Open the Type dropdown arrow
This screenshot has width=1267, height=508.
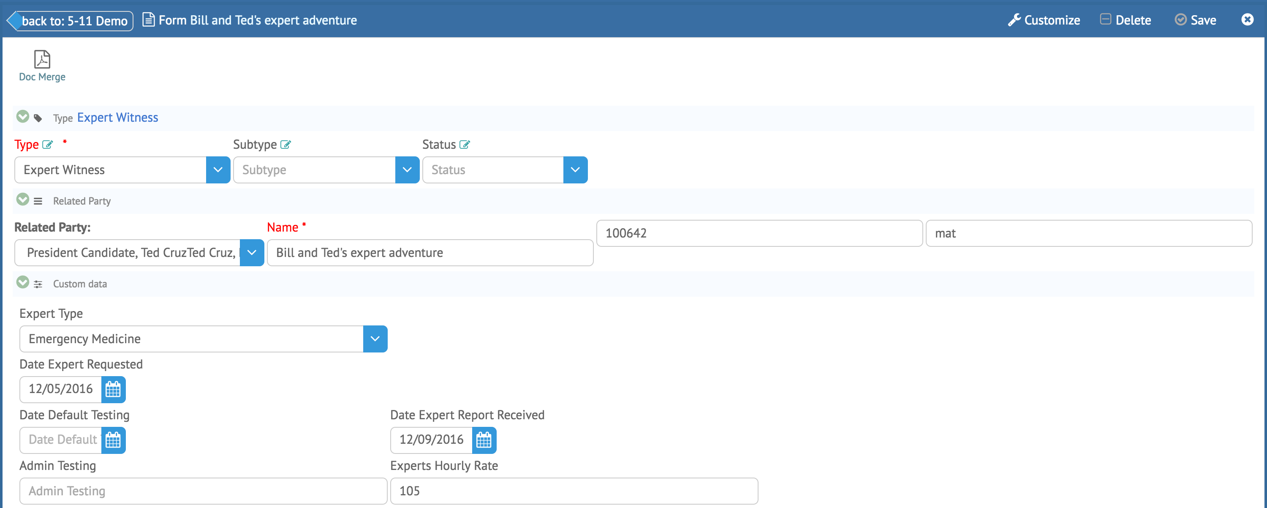point(218,170)
